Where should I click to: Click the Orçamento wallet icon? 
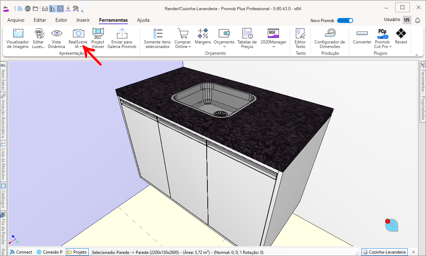tap(224, 34)
